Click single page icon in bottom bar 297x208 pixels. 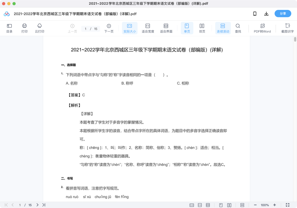[221, 205]
